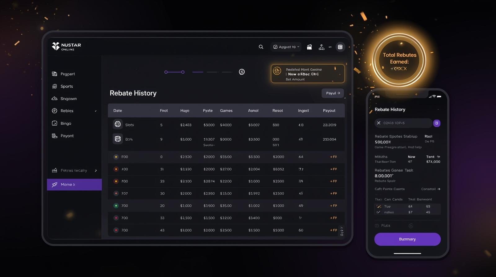
Task: Clear phone search with X icon
Action: 379,123
